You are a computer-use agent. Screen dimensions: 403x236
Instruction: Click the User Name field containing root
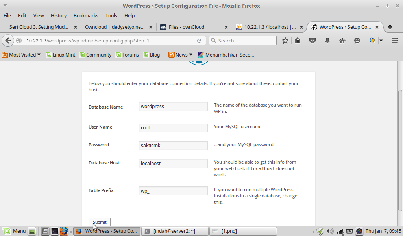(173, 127)
